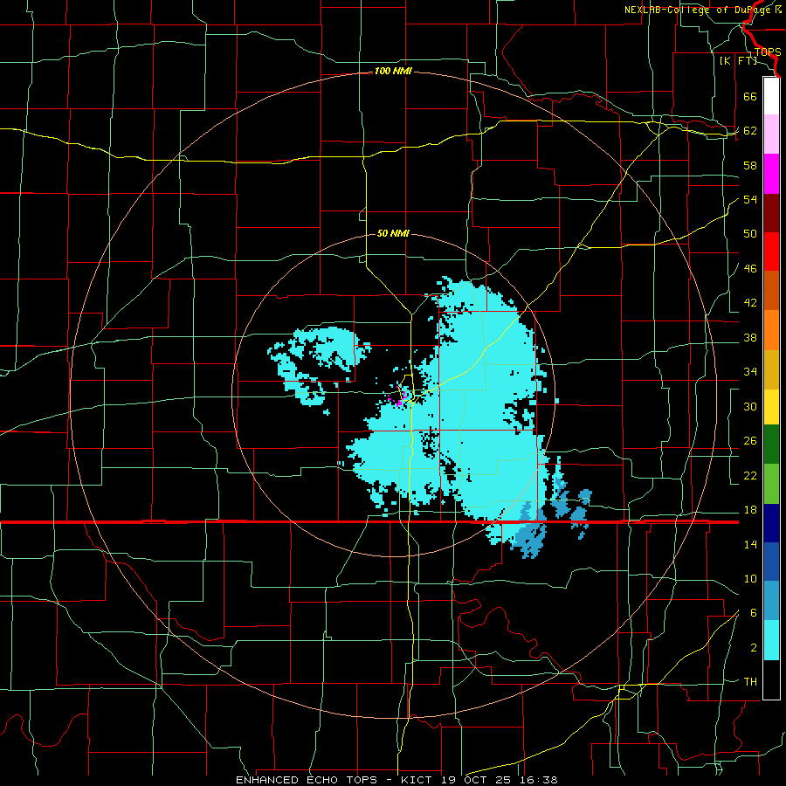This screenshot has height=786, width=786.
Task: Click the legend value "42"
Action: pyautogui.click(x=750, y=303)
